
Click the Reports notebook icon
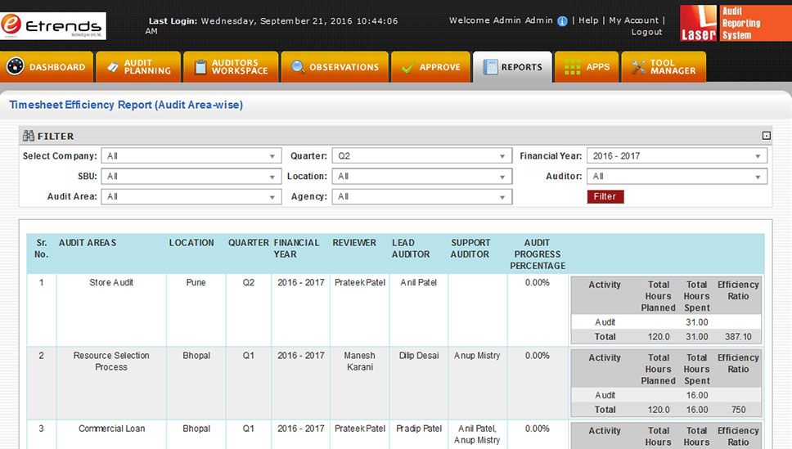490,67
